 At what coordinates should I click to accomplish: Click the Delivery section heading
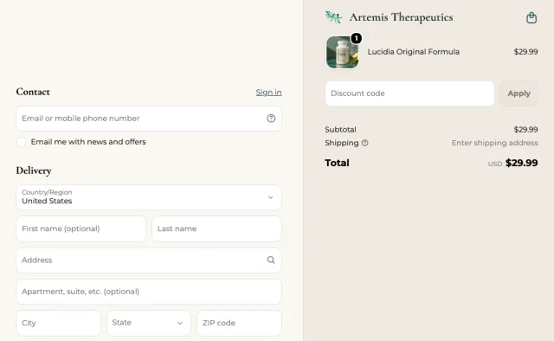pos(34,170)
